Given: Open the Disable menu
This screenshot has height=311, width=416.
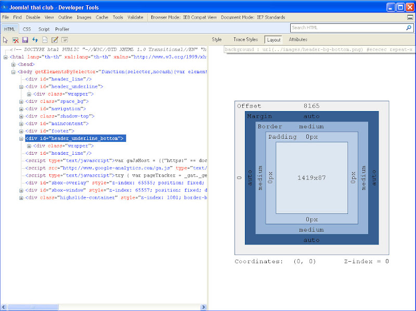Looking at the screenshot, I should 33,17.
